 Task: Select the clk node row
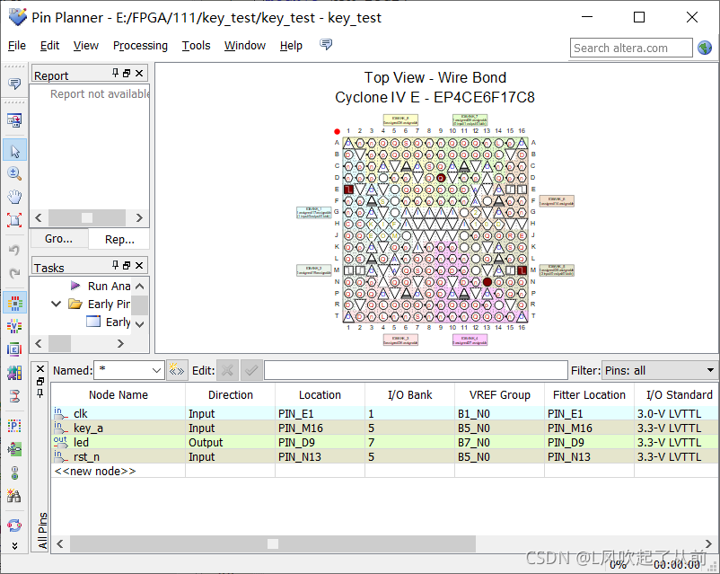[x=385, y=413]
